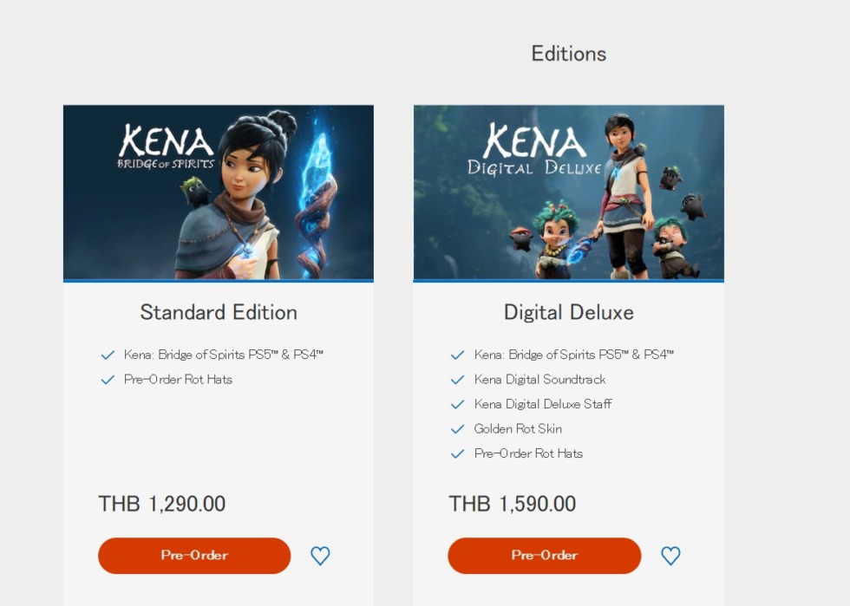Click the THB 1,290.00 price
This screenshot has width=850, height=606.
click(162, 504)
